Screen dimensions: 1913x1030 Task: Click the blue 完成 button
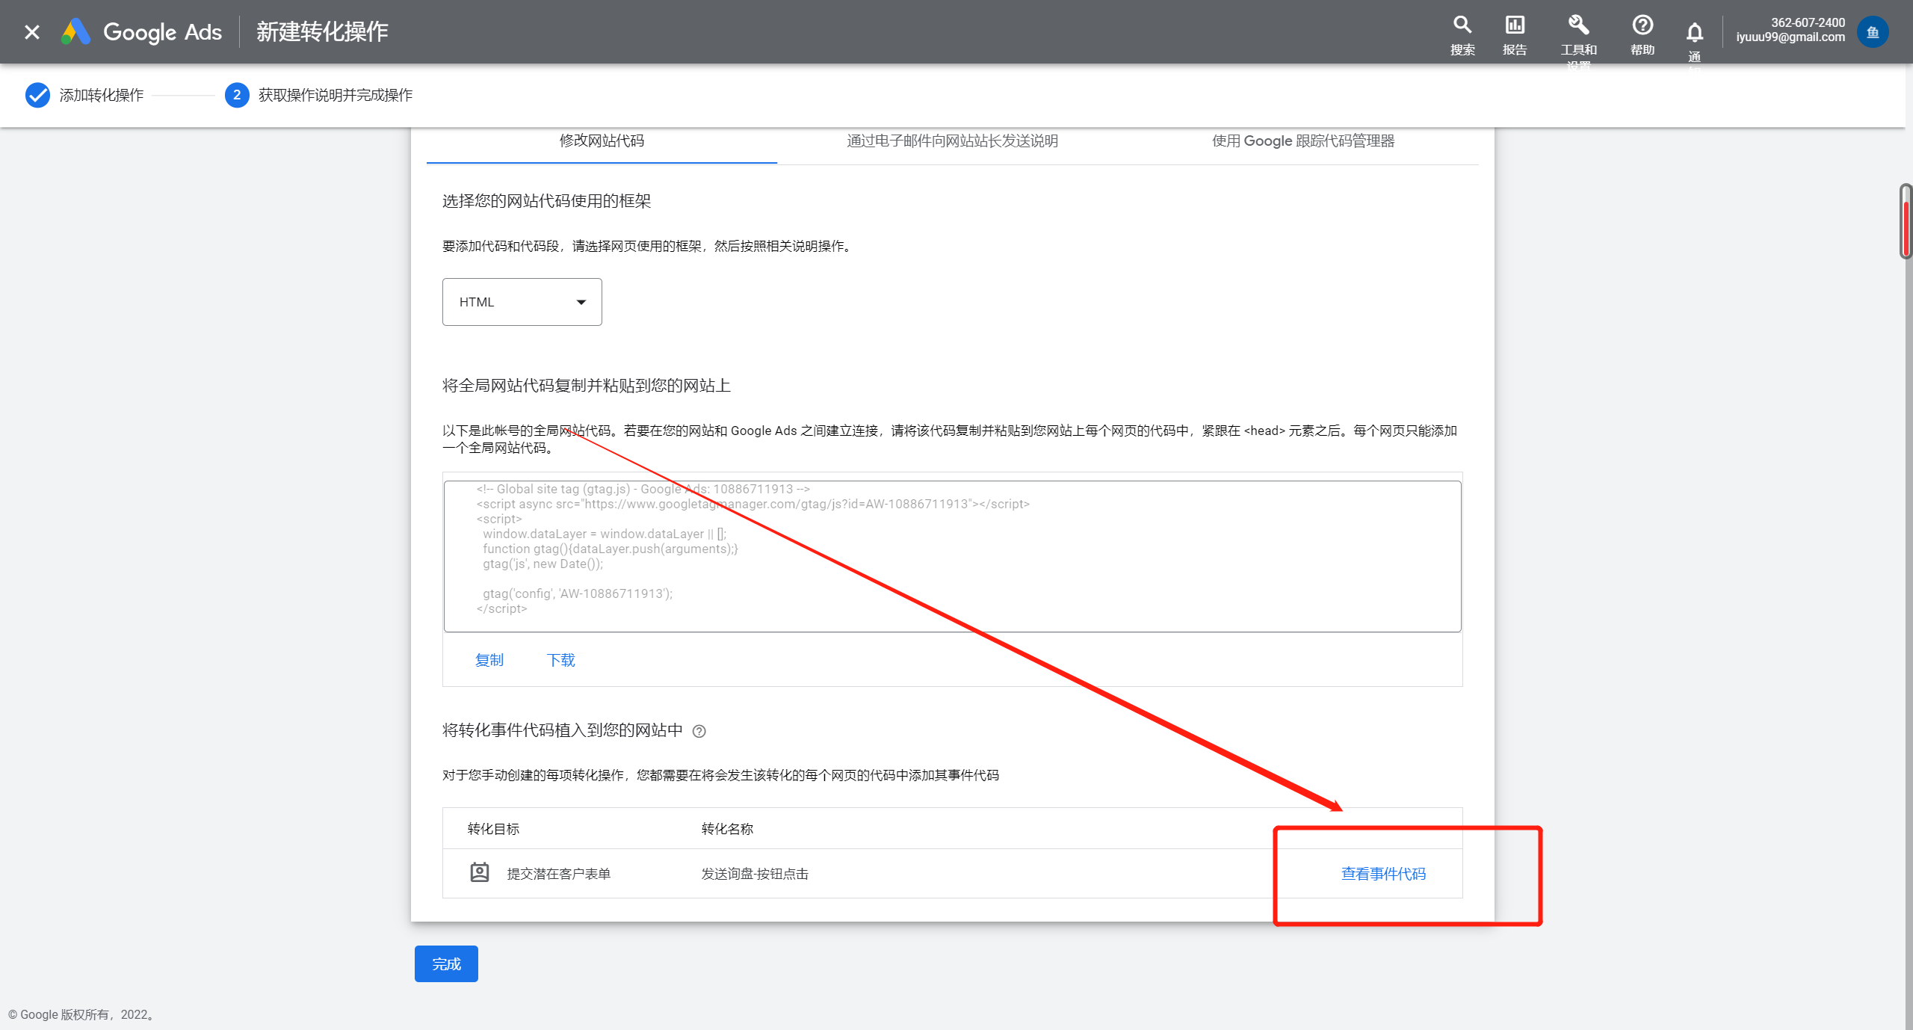(446, 964)
